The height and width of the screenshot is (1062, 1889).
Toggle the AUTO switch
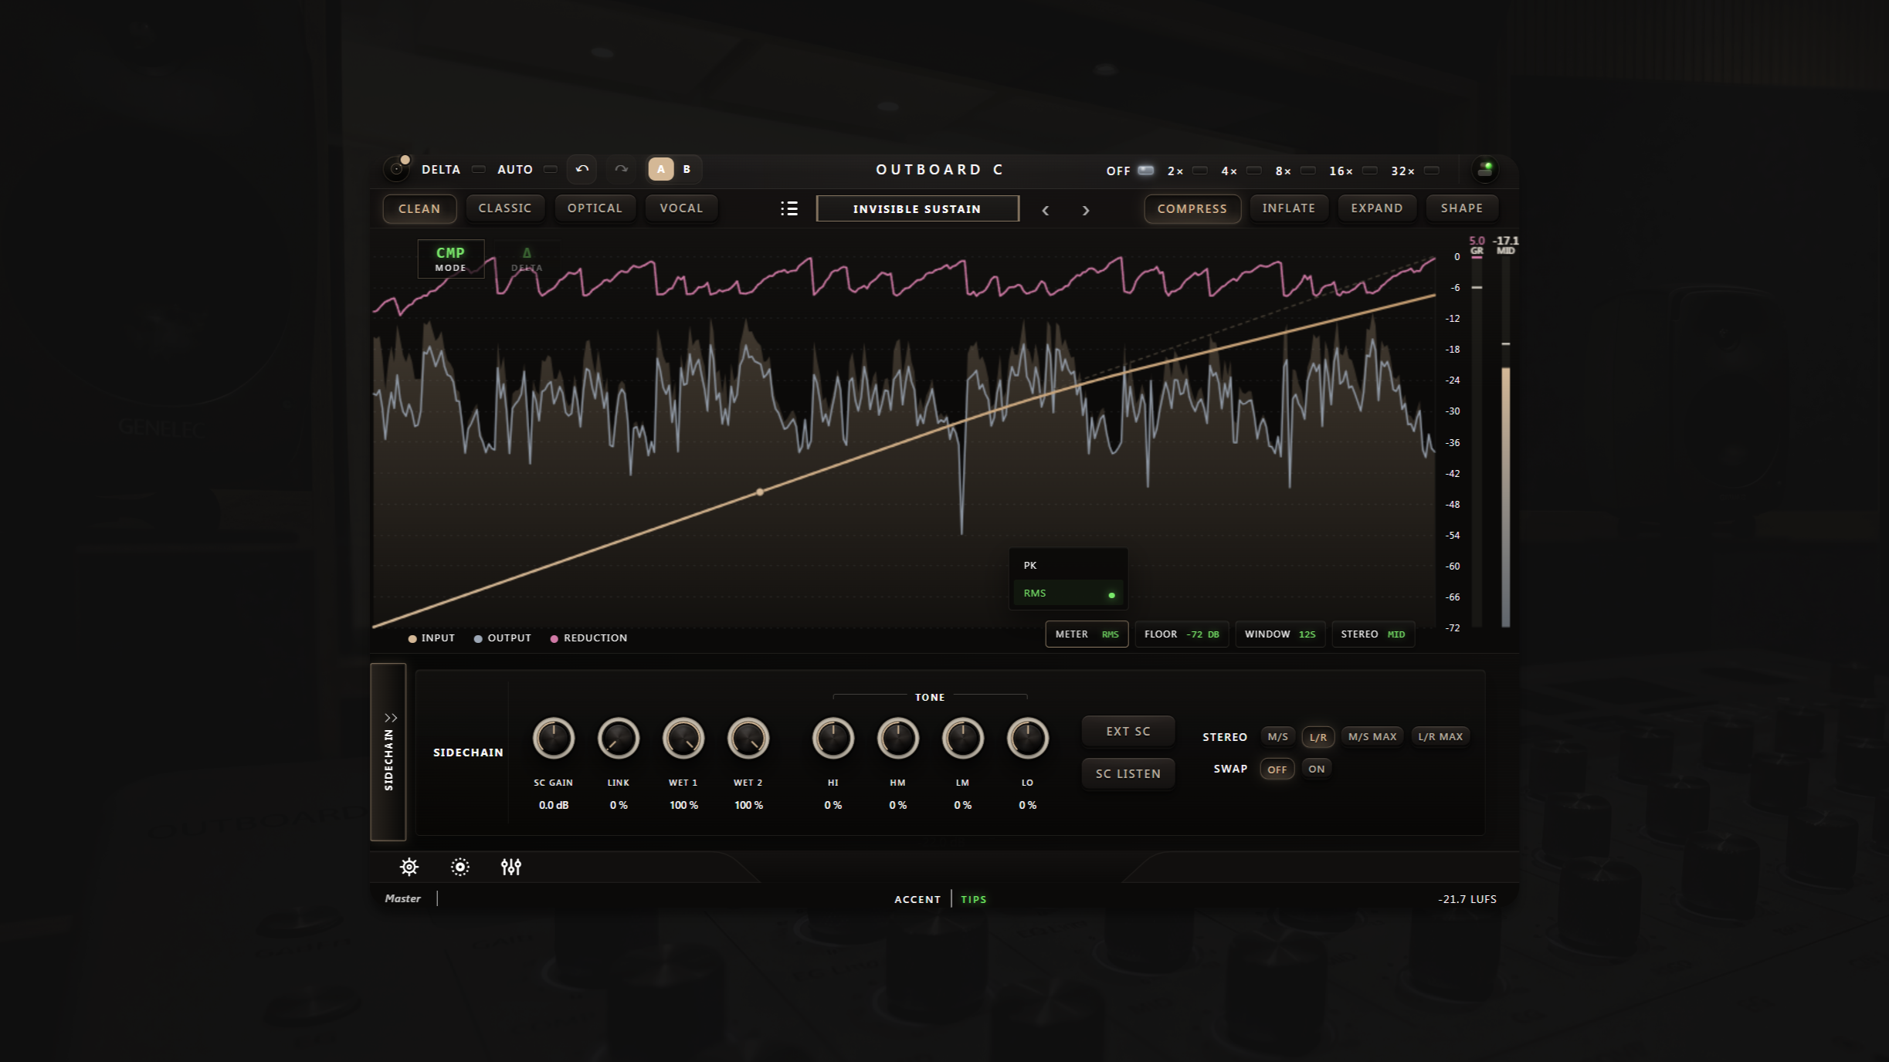point(550,169)
